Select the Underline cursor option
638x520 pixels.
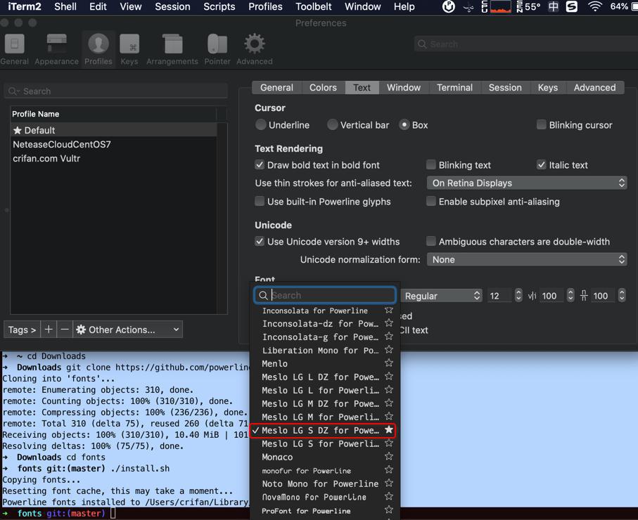click(x=261, y=125)
